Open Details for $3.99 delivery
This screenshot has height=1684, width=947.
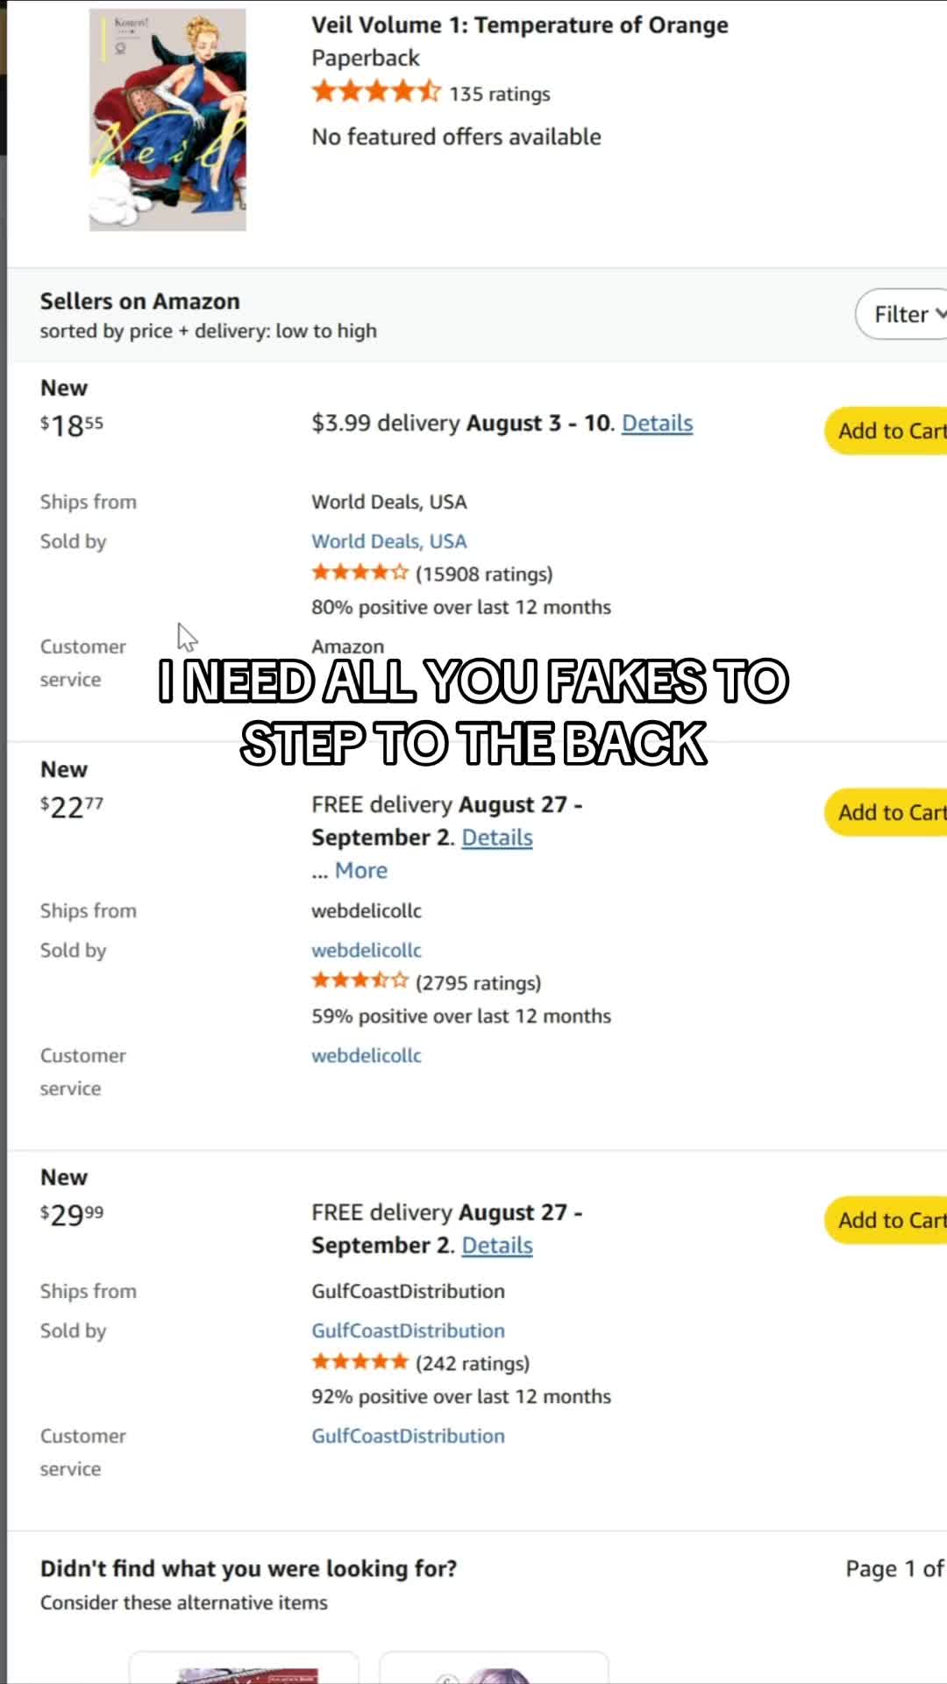(x=658, y=423)
